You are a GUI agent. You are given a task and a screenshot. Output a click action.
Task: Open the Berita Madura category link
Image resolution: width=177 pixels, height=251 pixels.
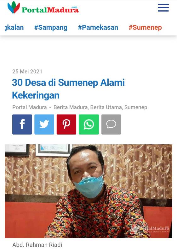pyautogui.click(x=71, y=107)
